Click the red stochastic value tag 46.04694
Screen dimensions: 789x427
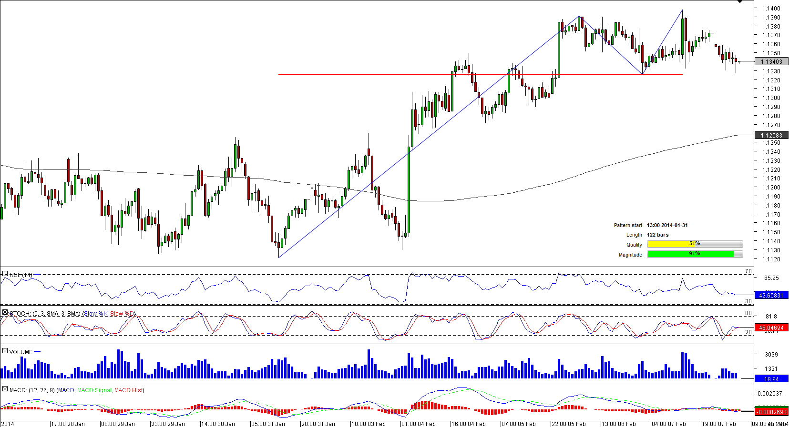(771, 328)
